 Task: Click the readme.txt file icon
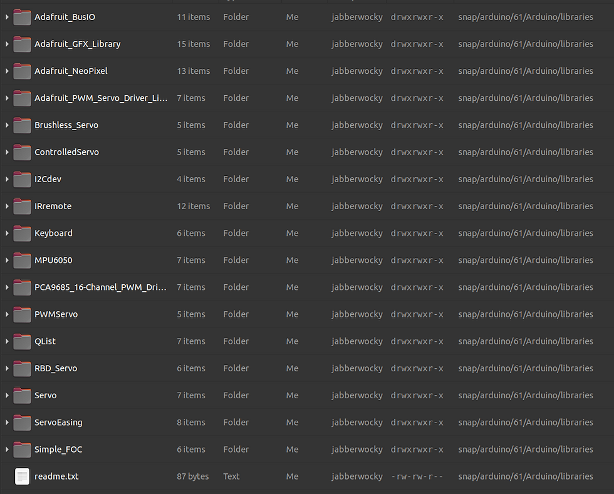click(x=22, y=476)
